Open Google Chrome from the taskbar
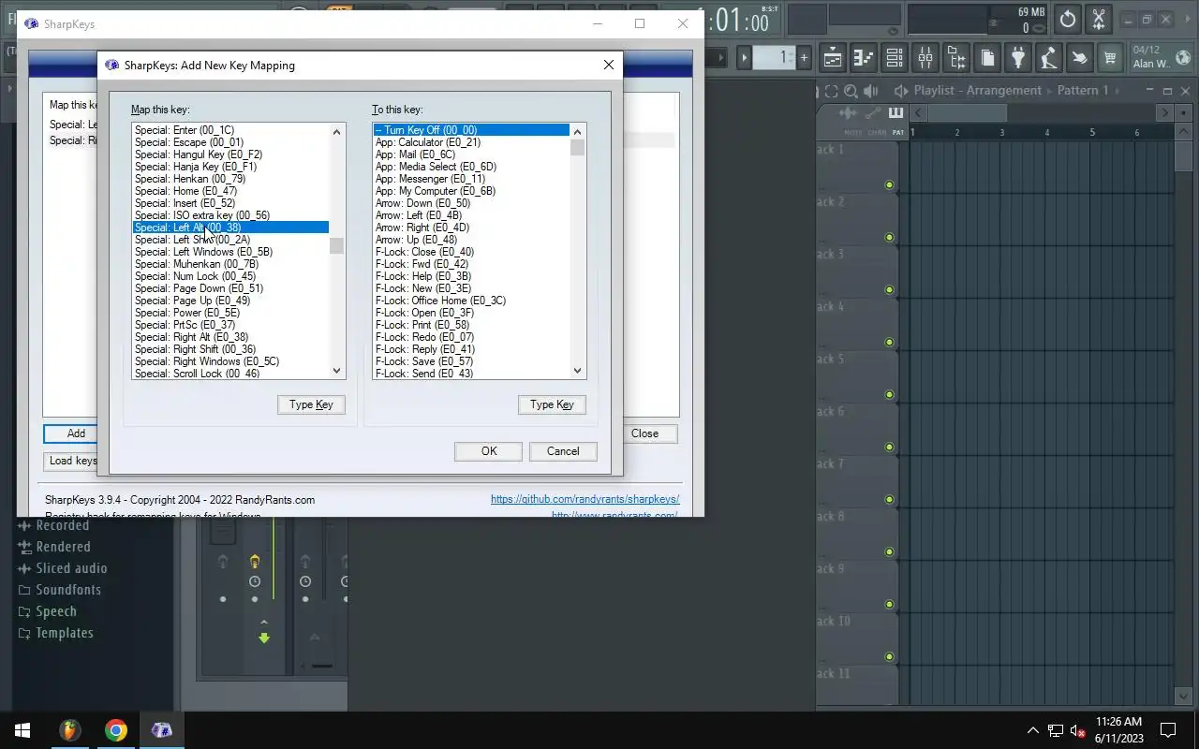The width and height of the screenshot is (1199, 749). tap(116, 730)
